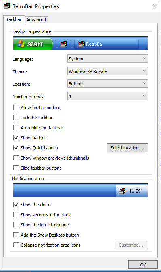Disable the Show badges checkbox
The image size is (161, 272).
pos(16,138)
